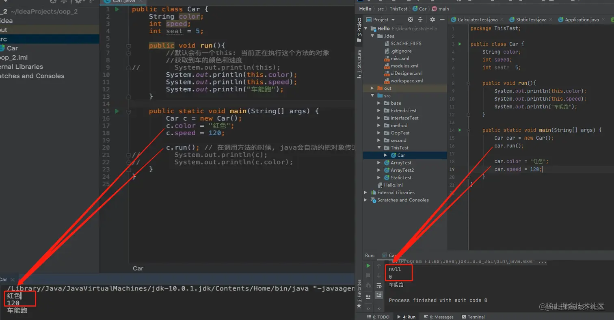
Task: Toggle scroll-to-end icon in right Run console
Action: pyautogui.click(x=379, y=295)
